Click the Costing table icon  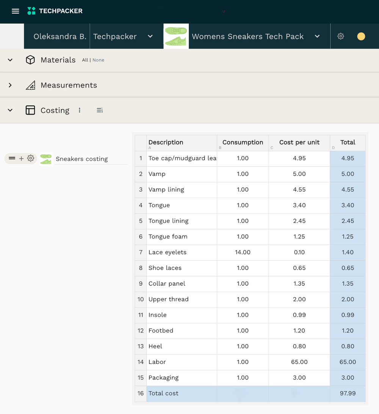30,110
